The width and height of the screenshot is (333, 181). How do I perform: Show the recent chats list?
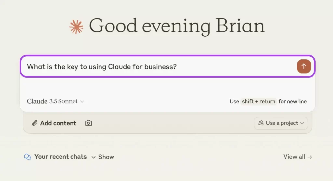106,157
